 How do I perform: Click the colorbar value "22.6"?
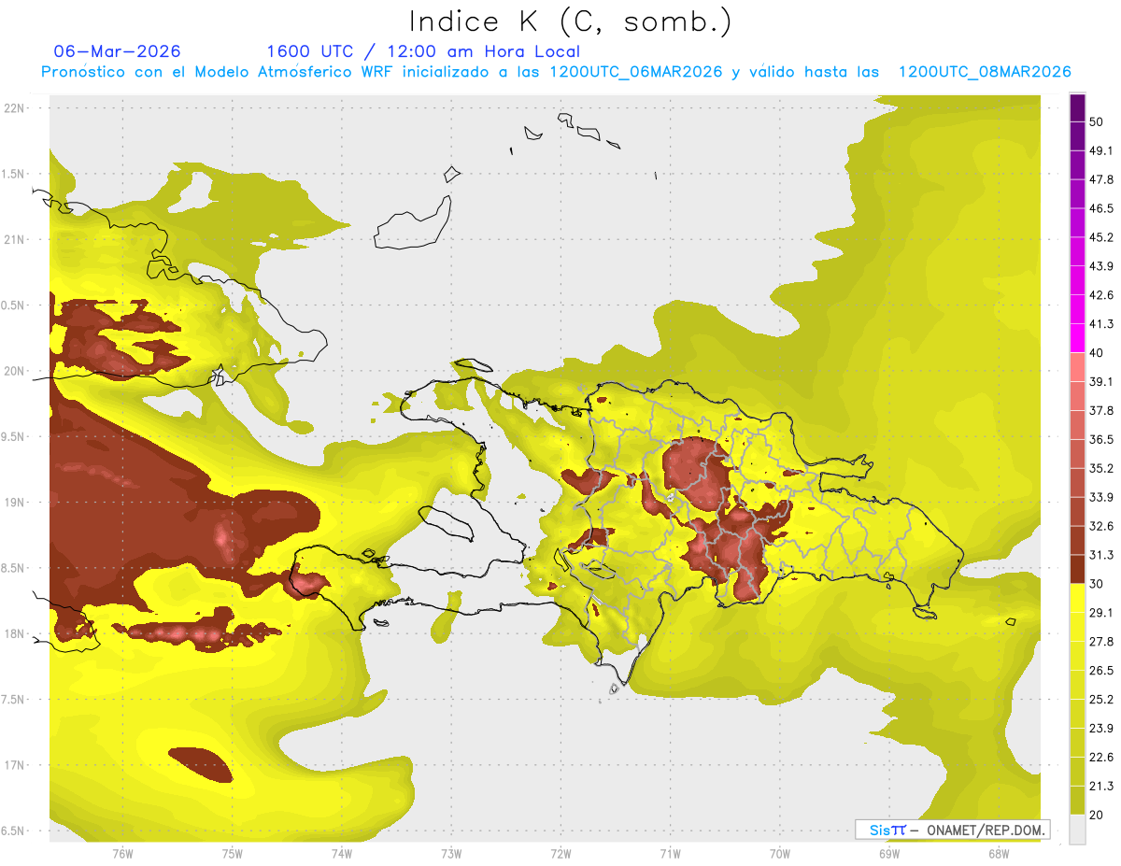tap(1101, 757)
